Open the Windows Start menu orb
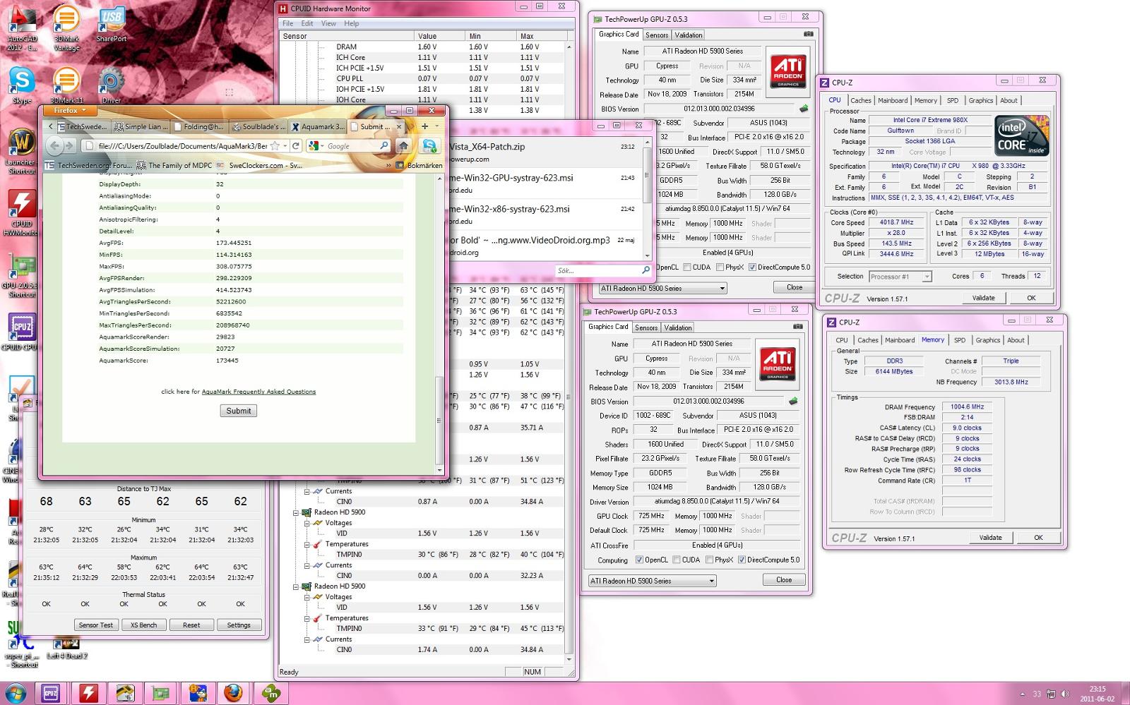Image resolution: width=1130 pixels, height=705 pixels. (15, 693)
